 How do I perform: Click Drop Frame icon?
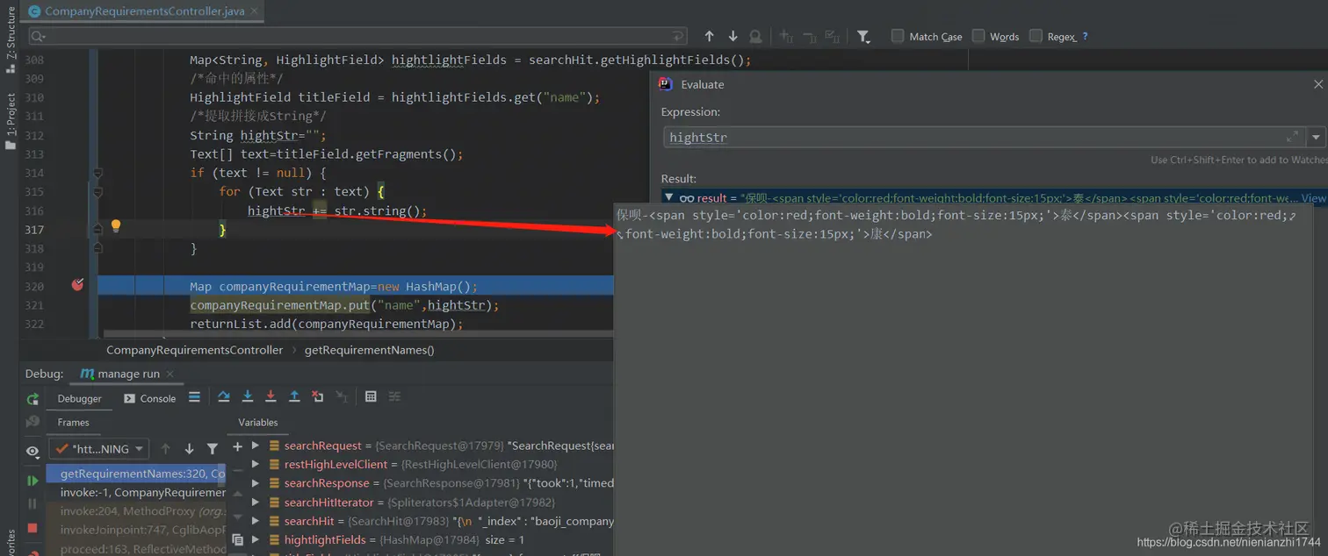317,397
